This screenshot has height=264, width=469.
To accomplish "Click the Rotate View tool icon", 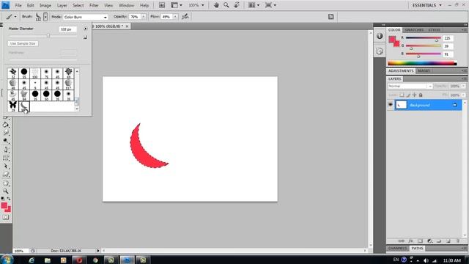I will click(x=236, y=5).
